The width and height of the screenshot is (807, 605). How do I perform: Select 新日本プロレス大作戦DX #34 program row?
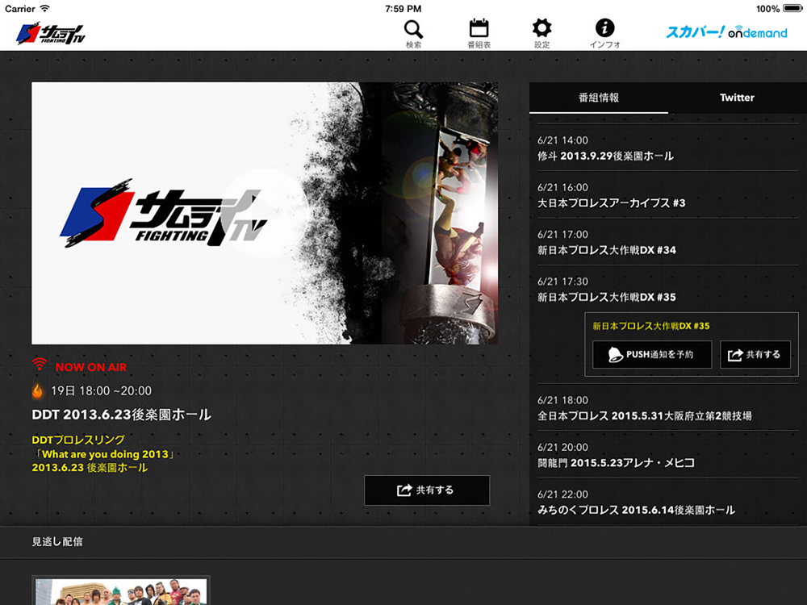click(668, 242)
